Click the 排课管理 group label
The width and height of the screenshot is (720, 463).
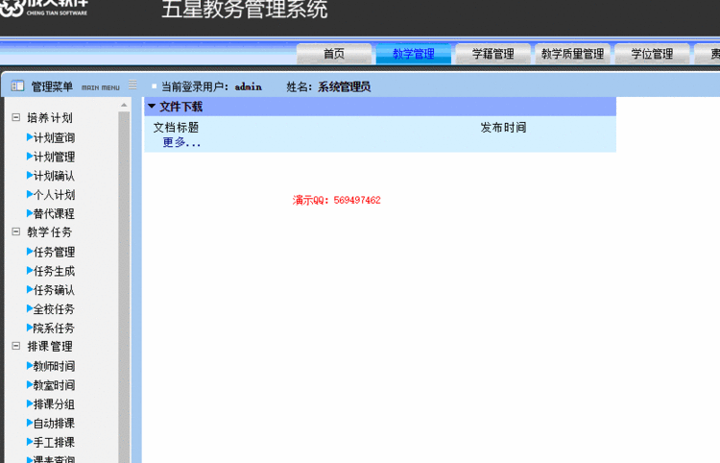point(50,346)
